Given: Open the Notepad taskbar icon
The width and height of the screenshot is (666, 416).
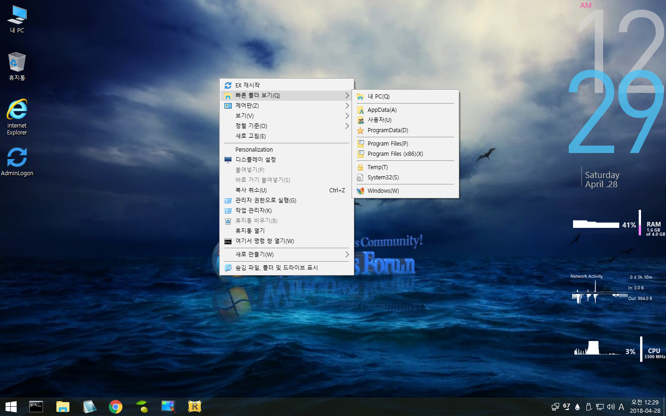Looking at the screenshot, I should (89, 407).
